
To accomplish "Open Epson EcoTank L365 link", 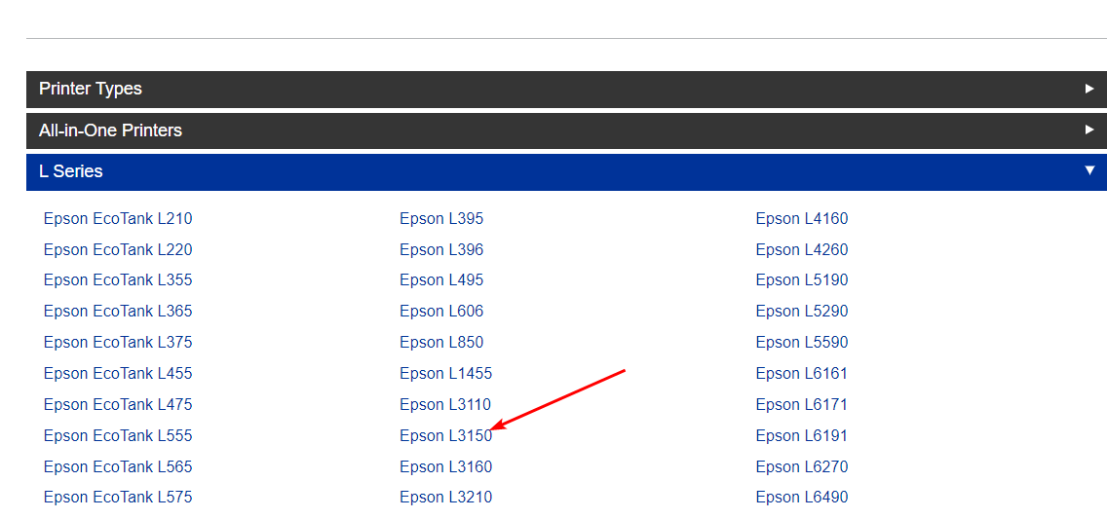I will point(118,311).
